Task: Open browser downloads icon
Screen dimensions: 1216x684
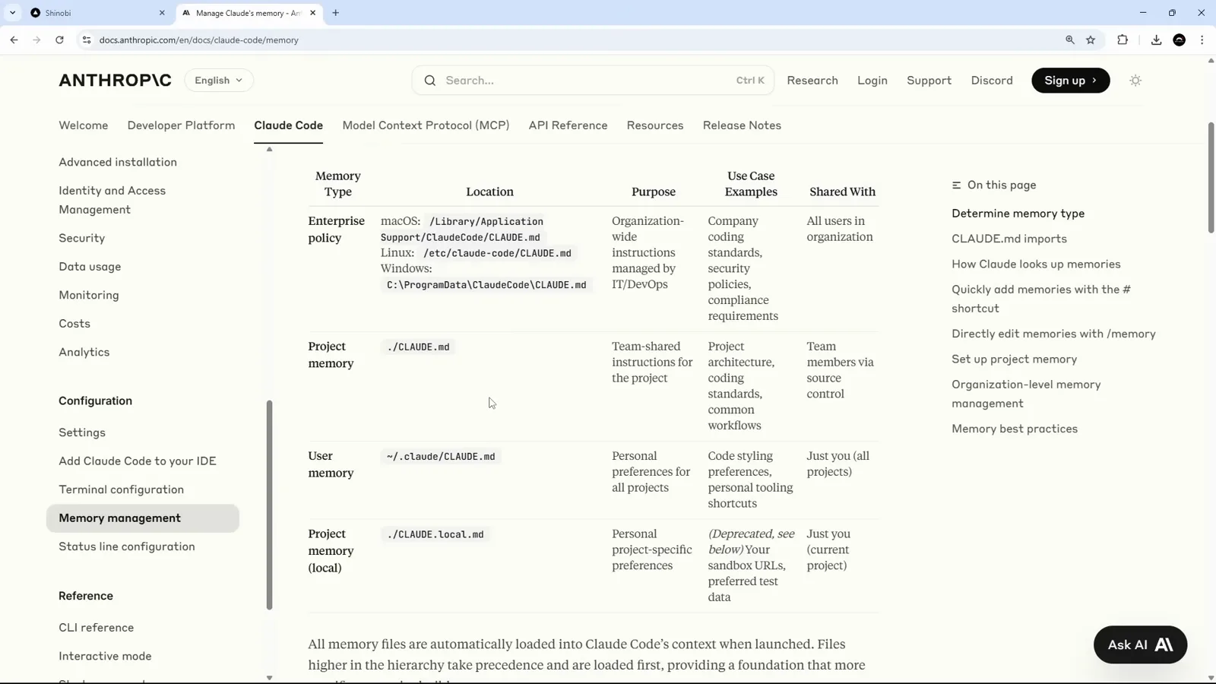Action: point(1156,40)
